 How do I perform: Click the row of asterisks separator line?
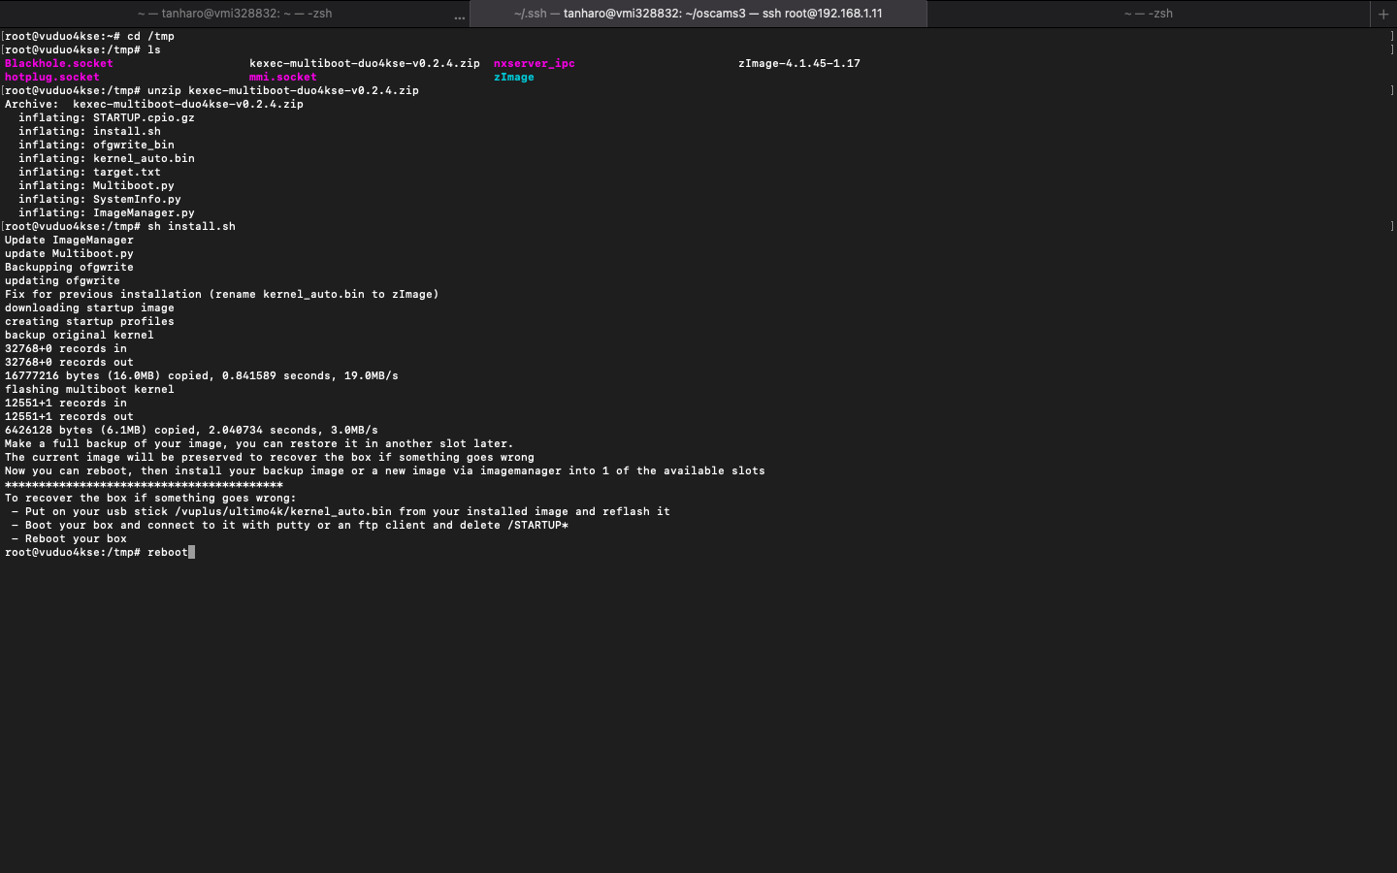[x=144, y=484]
